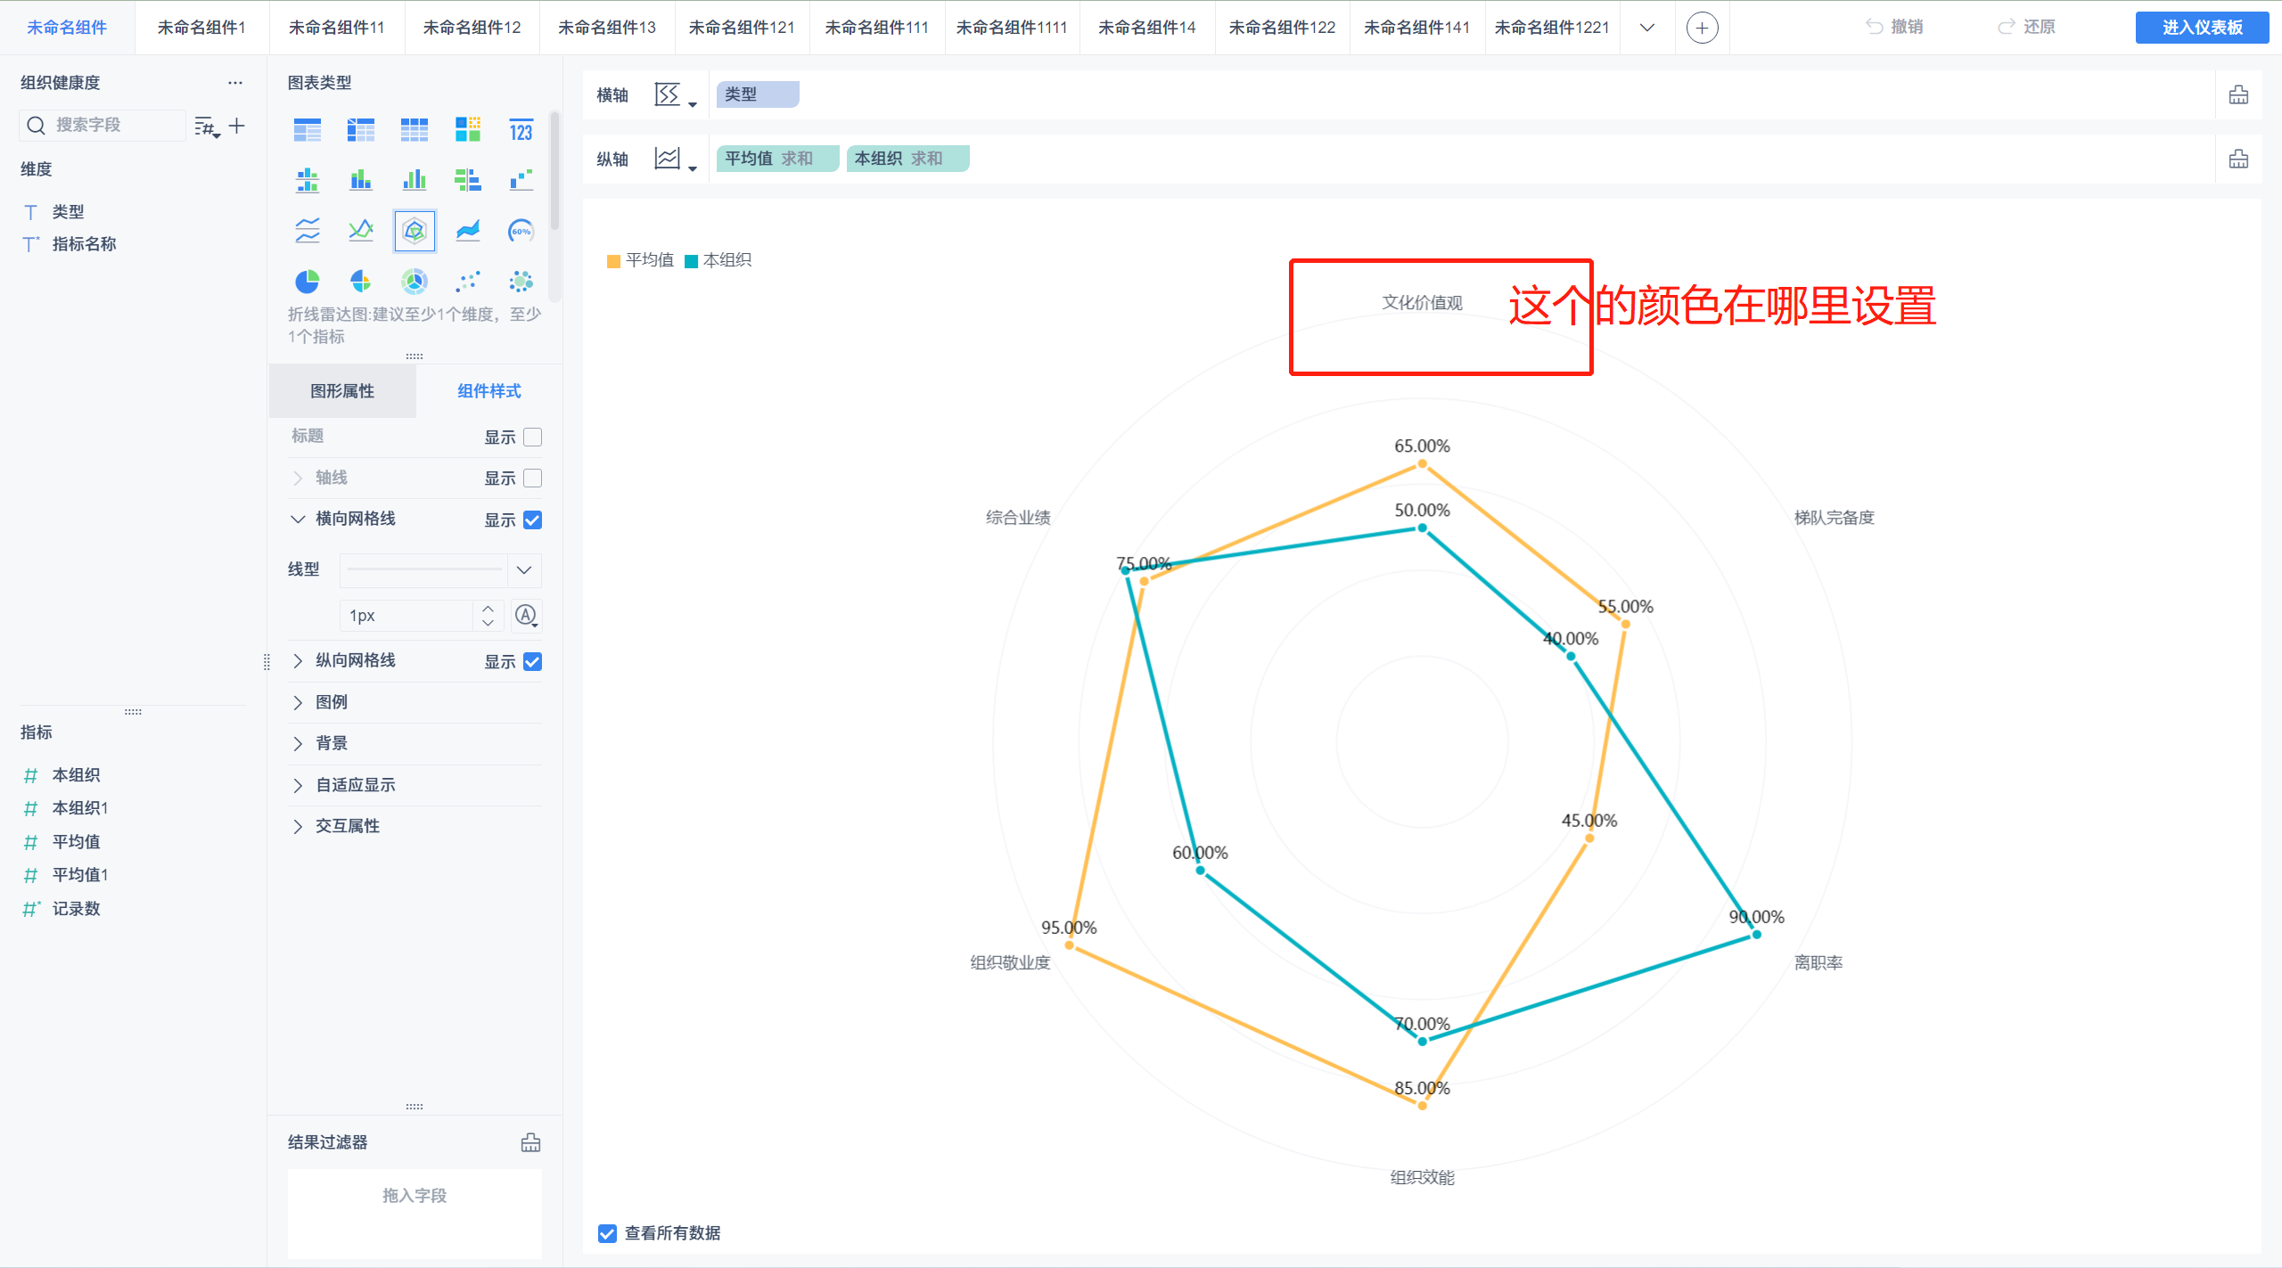
Task: Select the grouped table chart type icon
Action: click(308, 130)
